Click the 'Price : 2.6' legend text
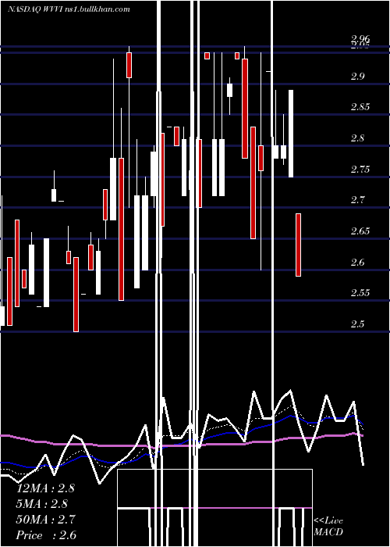The height and width of the screenshot is (547, 390). click(46, 535)
